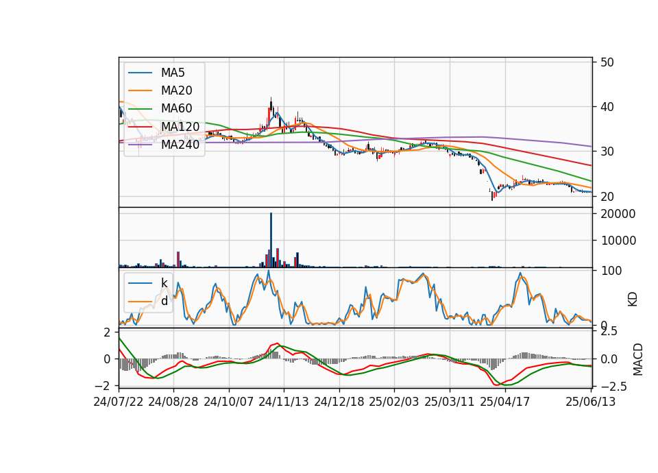Viewport: 658px width, 473px height.
Task: Click the MA5 legend label
Action: coord(173,73)
